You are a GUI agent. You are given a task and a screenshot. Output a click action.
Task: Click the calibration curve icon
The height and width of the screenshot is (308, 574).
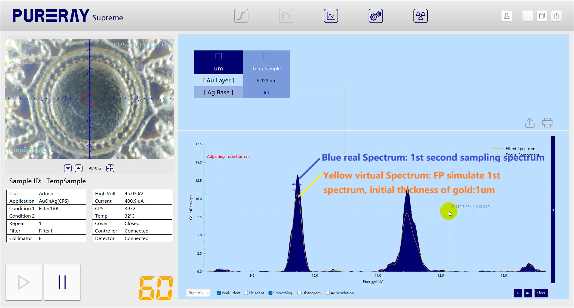241,16
